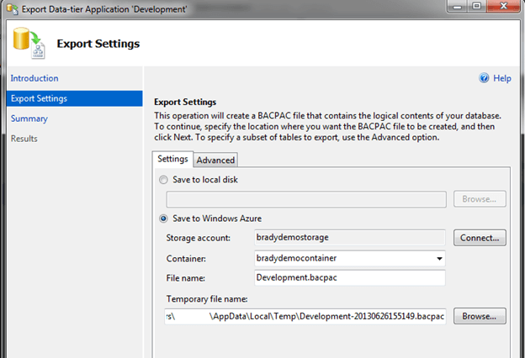Click the File name input field
The image size is (525, 358).
pyautogui.click(x=349, y=277)
